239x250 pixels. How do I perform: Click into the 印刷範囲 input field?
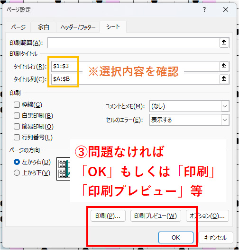tap(133, 43)
